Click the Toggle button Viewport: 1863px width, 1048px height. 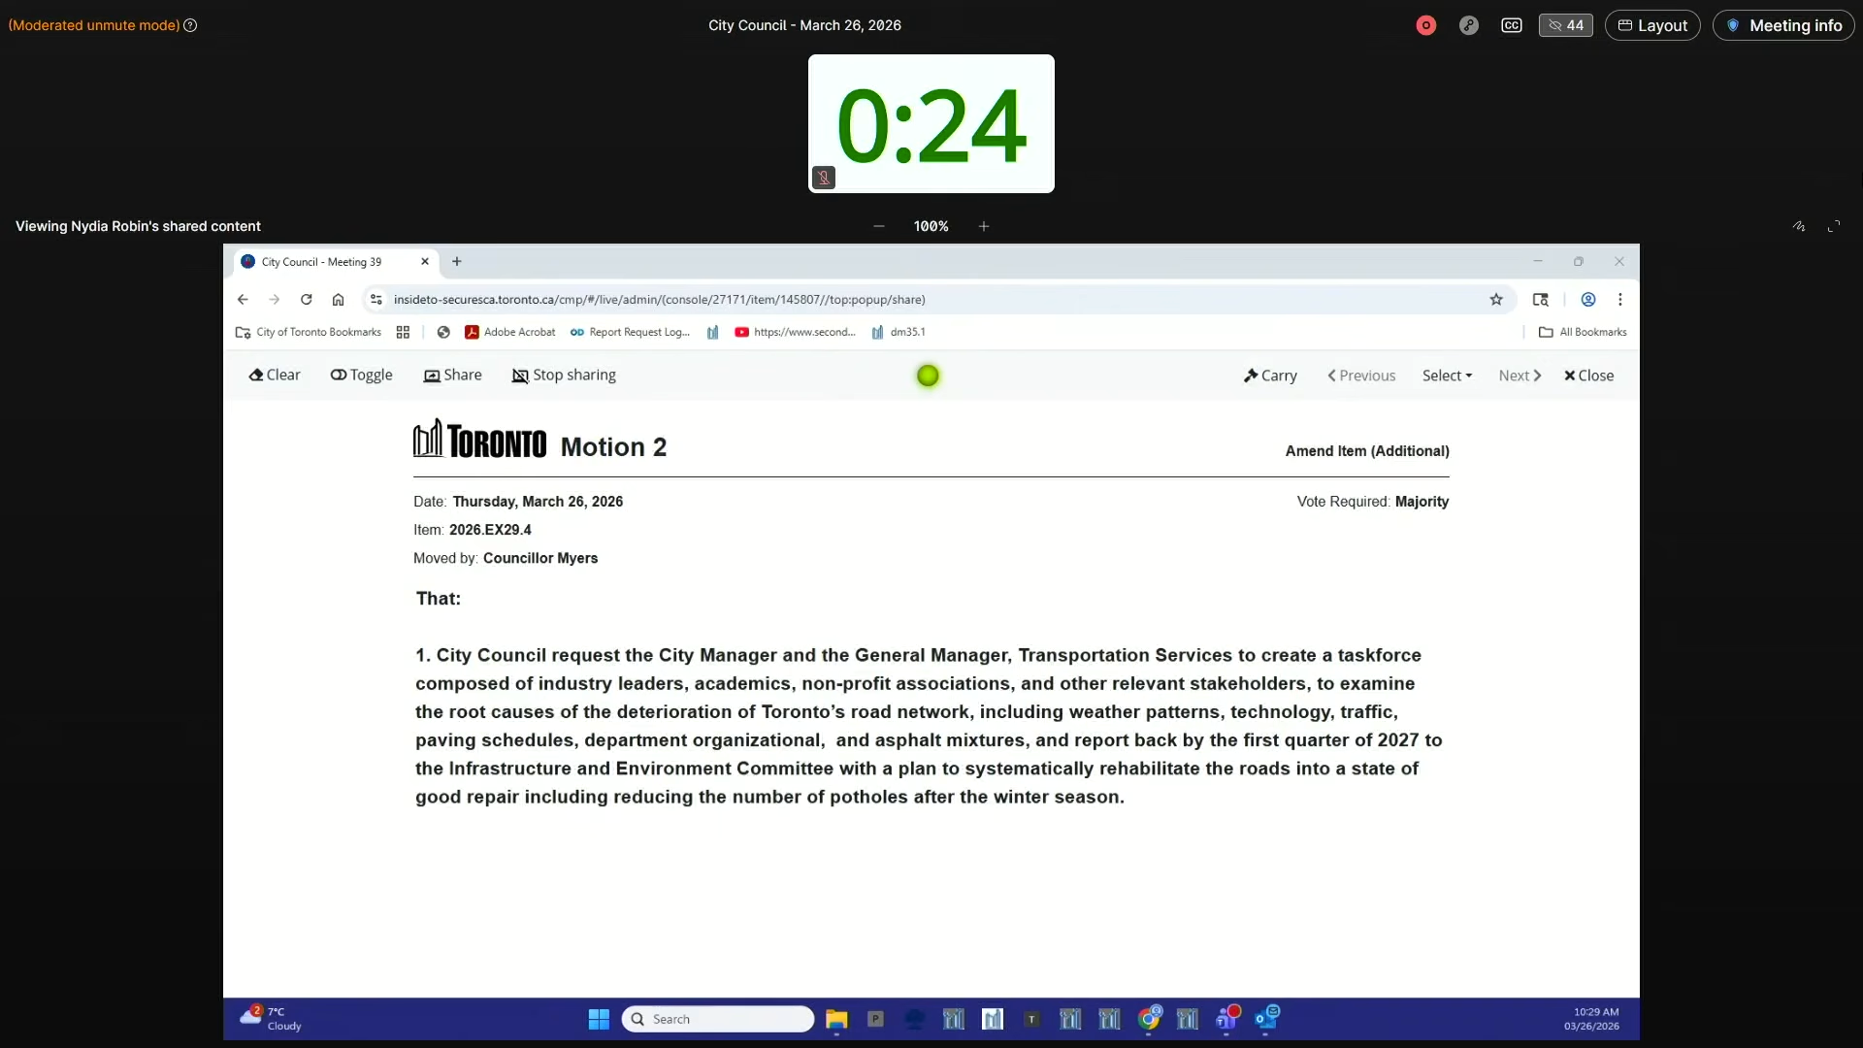(x=361, y=376)
